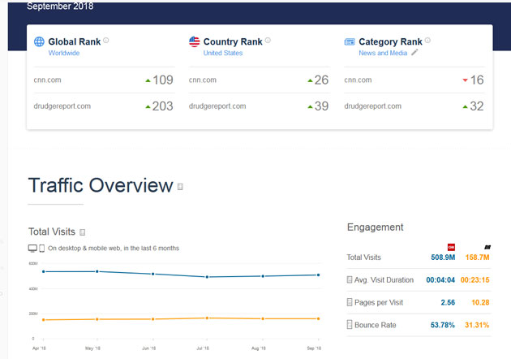This screenshot has width=511, height=359.
Task: Open the United States country link
Action: click(x=223, y=53)
